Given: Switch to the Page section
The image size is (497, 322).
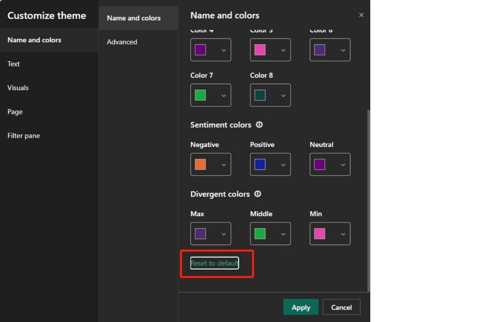Looking at the screenshot, I should tap(49, 112).
